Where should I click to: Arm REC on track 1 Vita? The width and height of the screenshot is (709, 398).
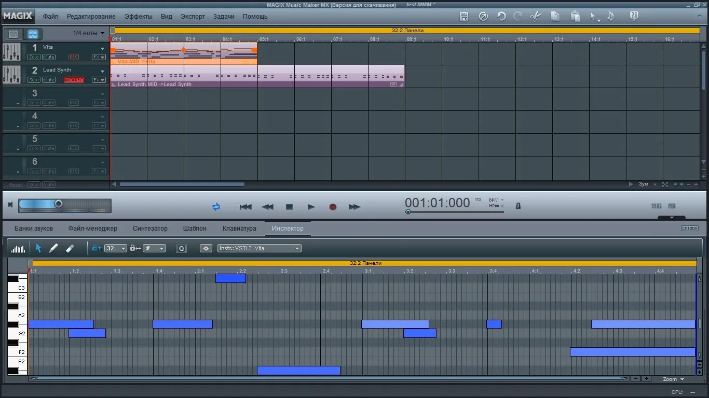click(74, 57)
